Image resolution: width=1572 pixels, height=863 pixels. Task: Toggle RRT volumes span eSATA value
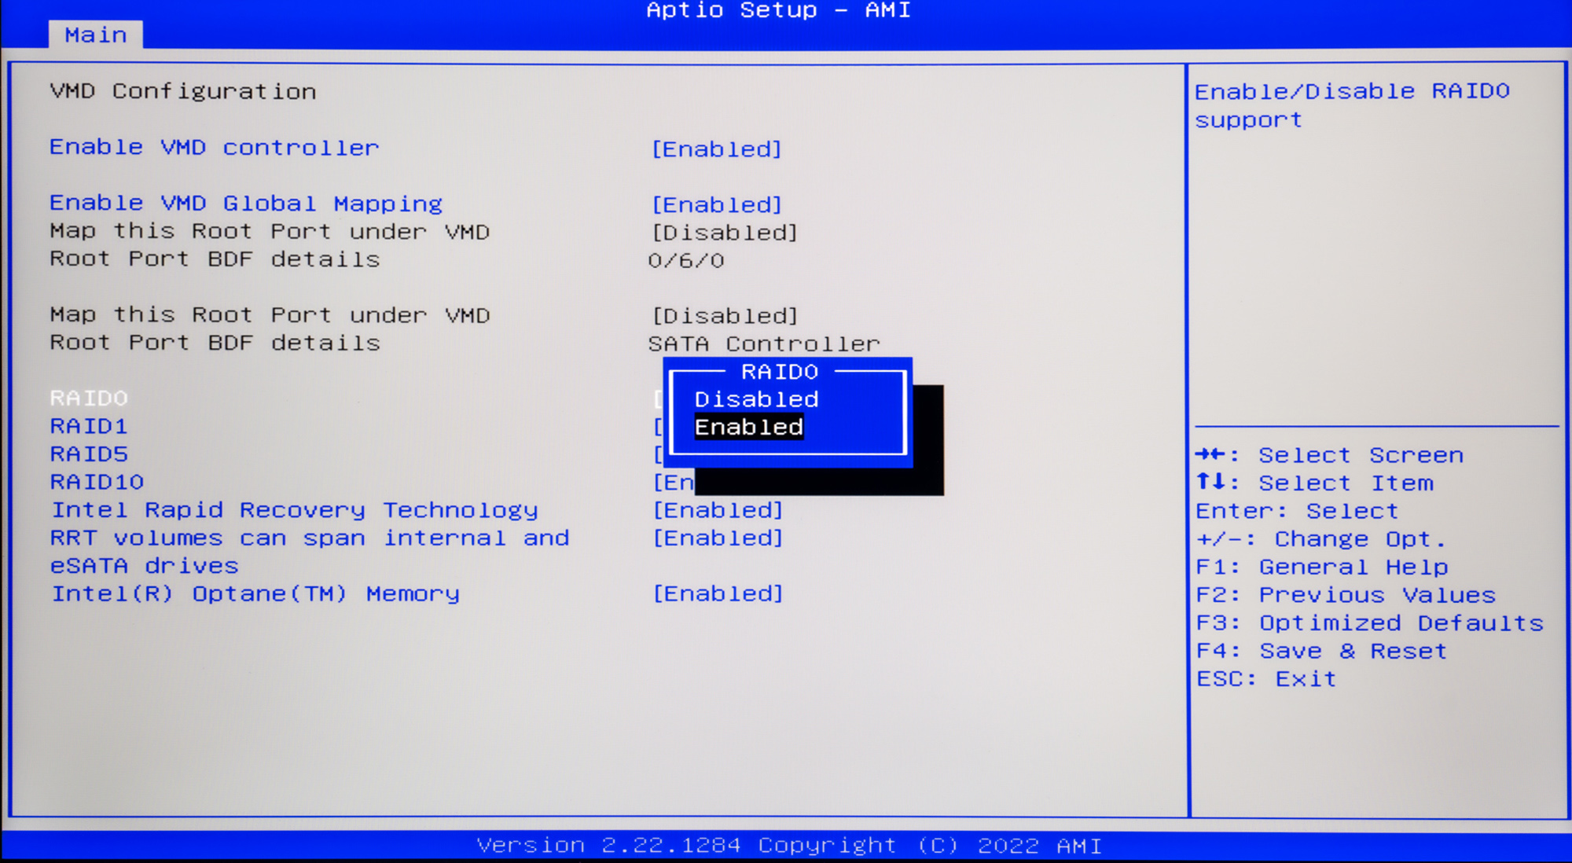coord(718,538)
